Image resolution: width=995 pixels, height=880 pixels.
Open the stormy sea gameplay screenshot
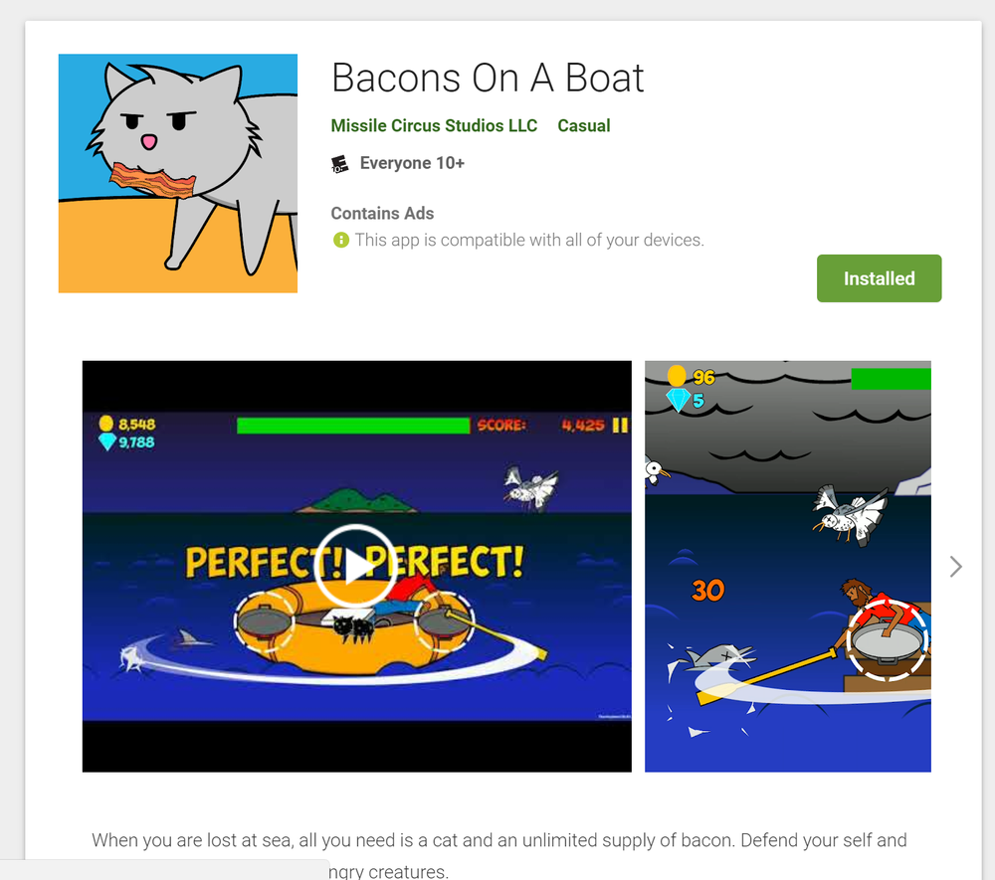click(787, 566)
